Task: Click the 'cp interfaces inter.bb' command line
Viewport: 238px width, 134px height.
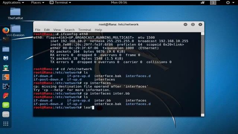Action: 82,93
